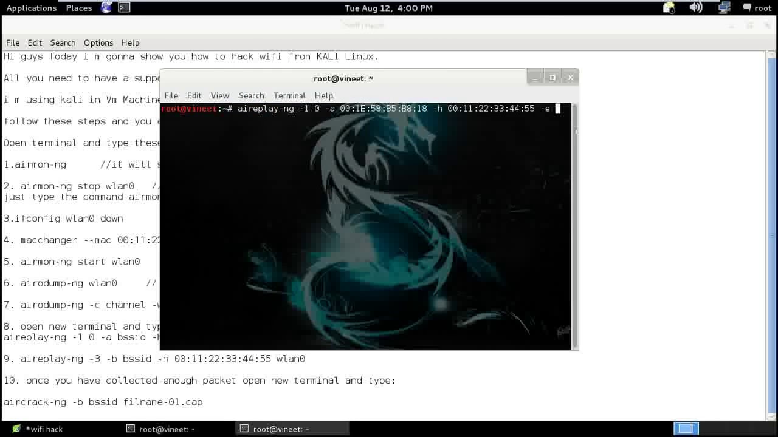Click the line 'aircrack-ng -b bssid filname-01.cap'
778x437 pixels.
click(x=103, y=402)
